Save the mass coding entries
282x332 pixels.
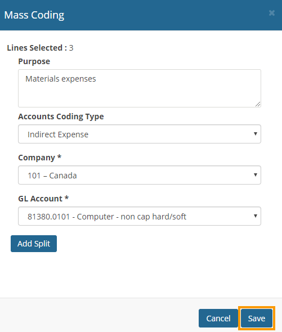tap(257, 318)
